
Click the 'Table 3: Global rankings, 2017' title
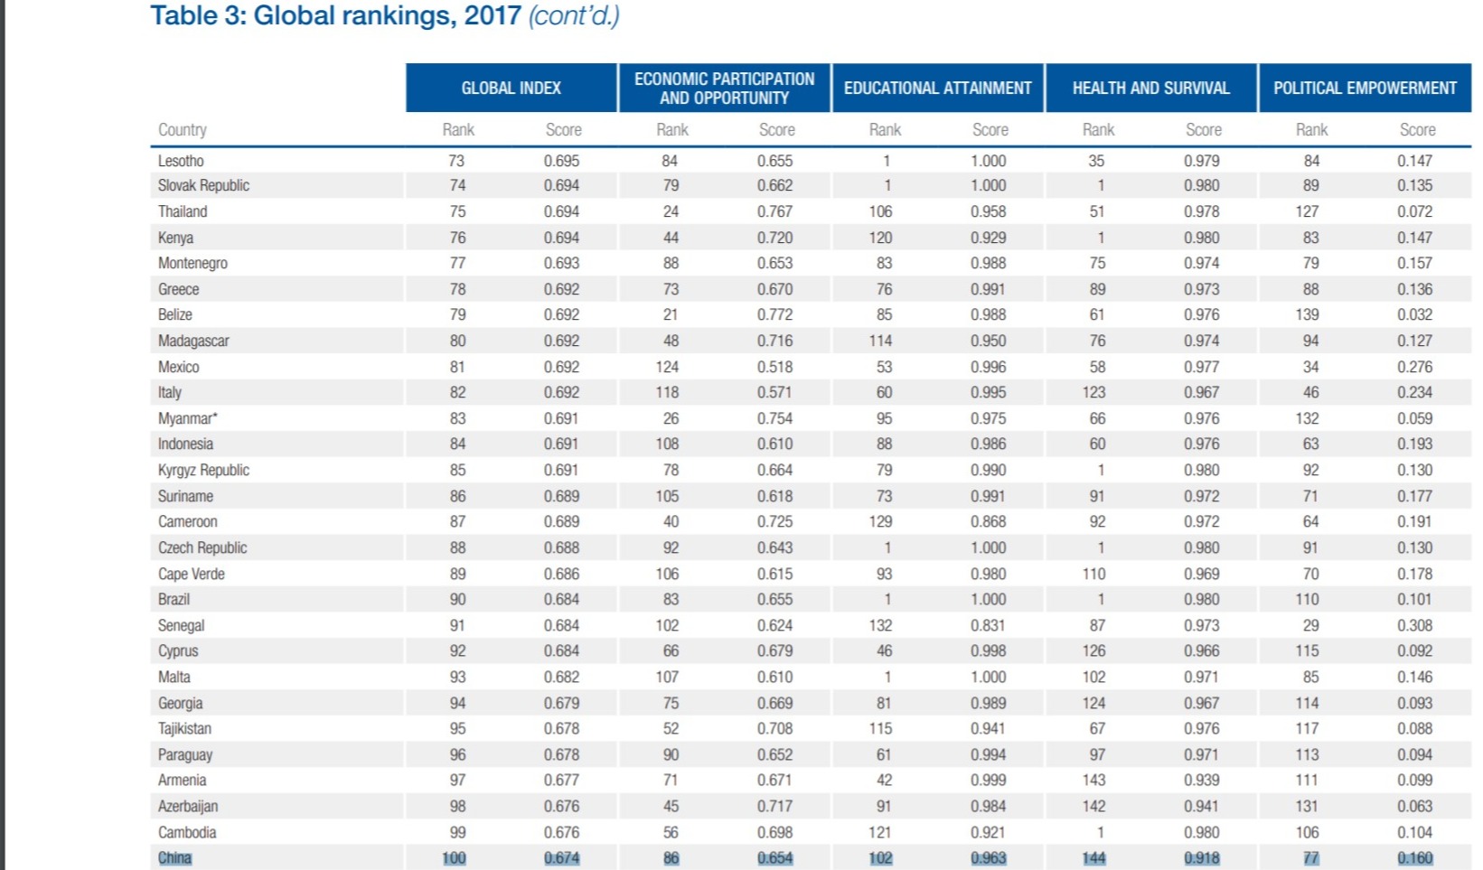click(335, 15)
